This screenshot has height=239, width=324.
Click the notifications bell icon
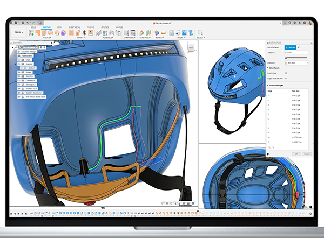click(x=300, y=23)
